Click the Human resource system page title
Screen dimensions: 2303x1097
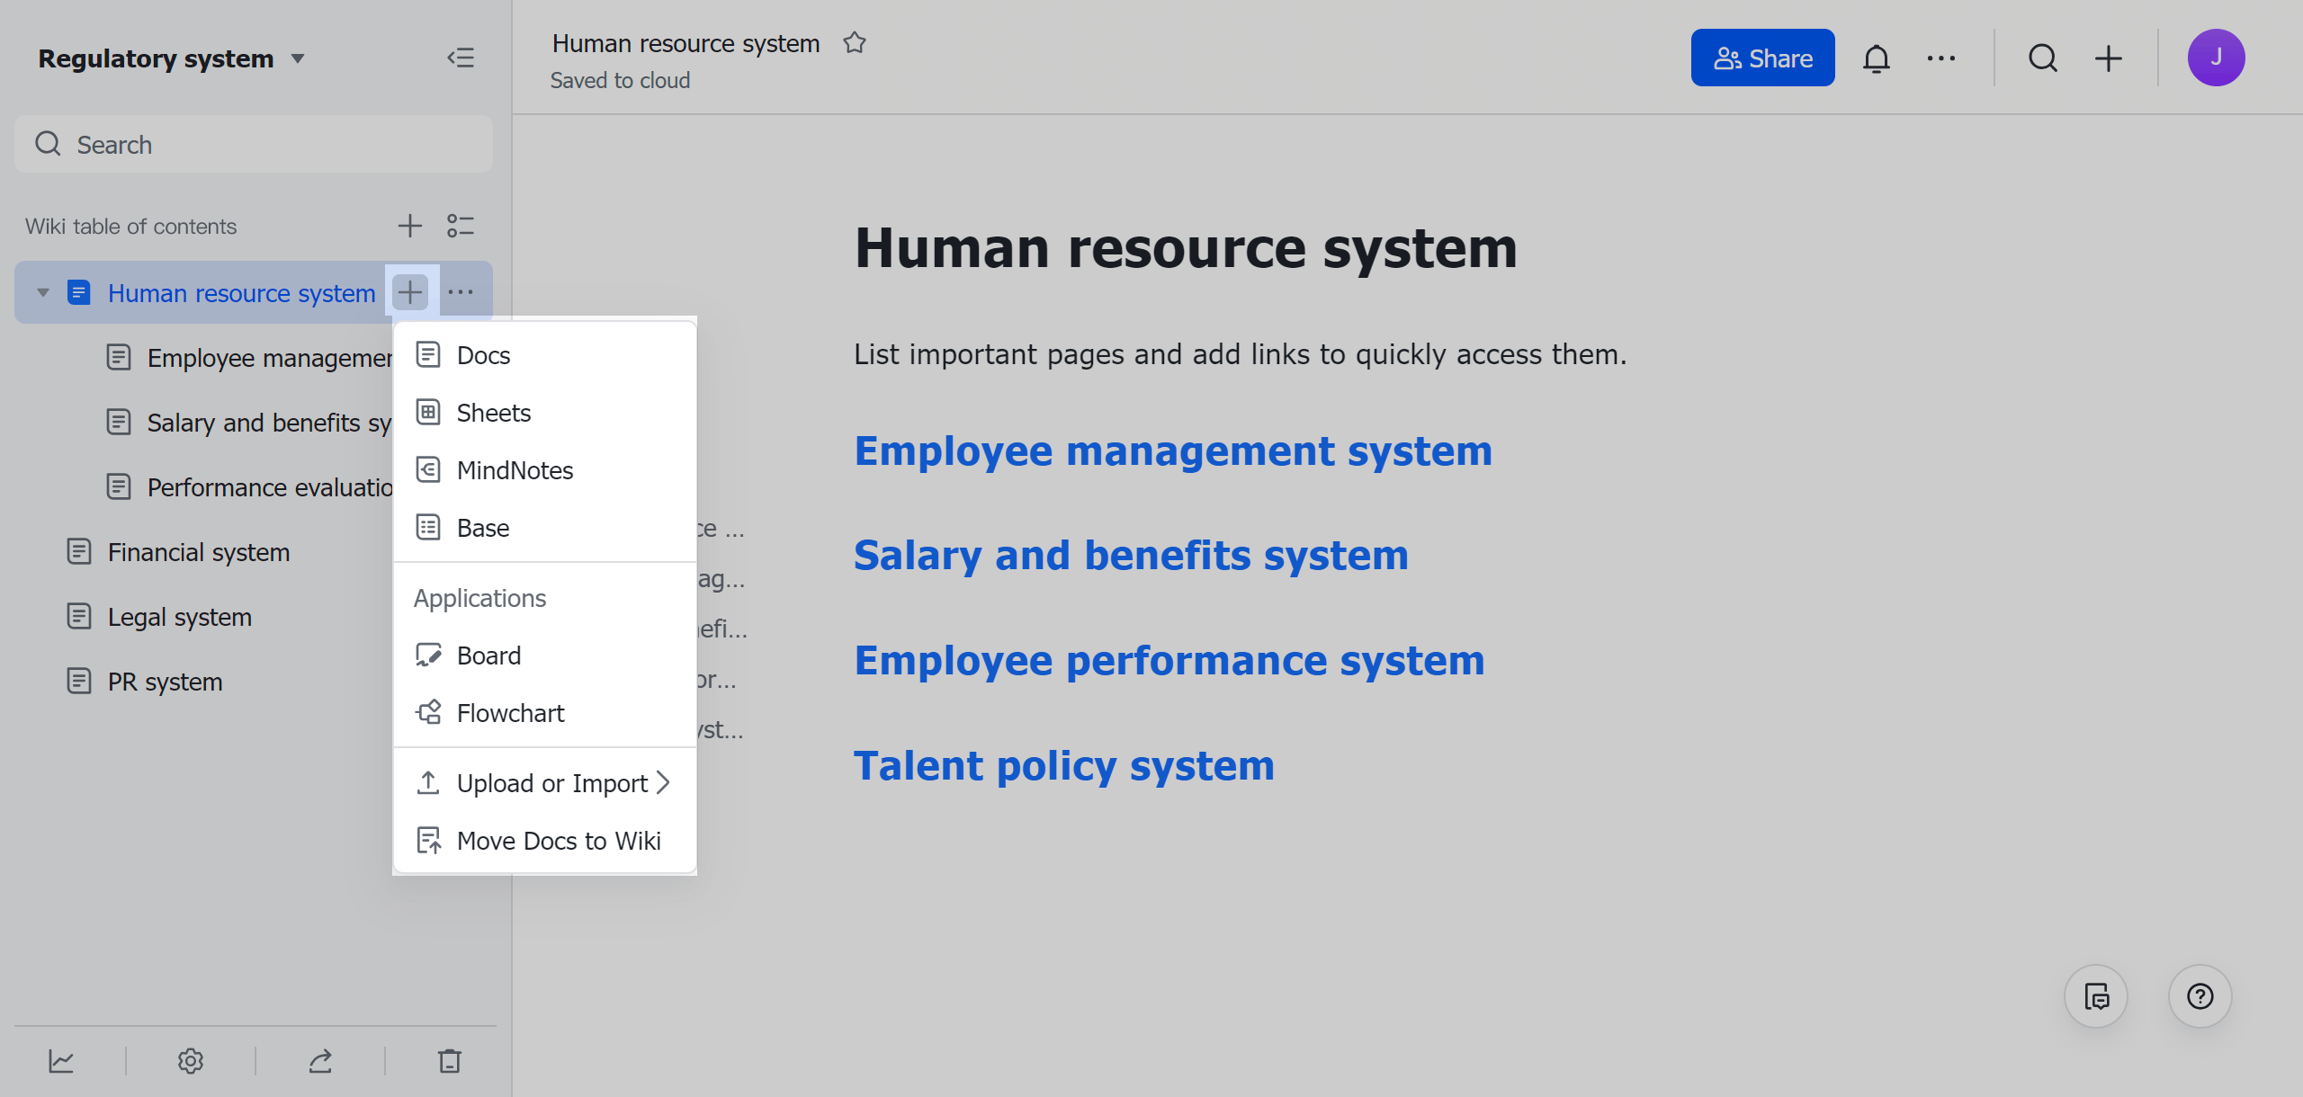1186,248
